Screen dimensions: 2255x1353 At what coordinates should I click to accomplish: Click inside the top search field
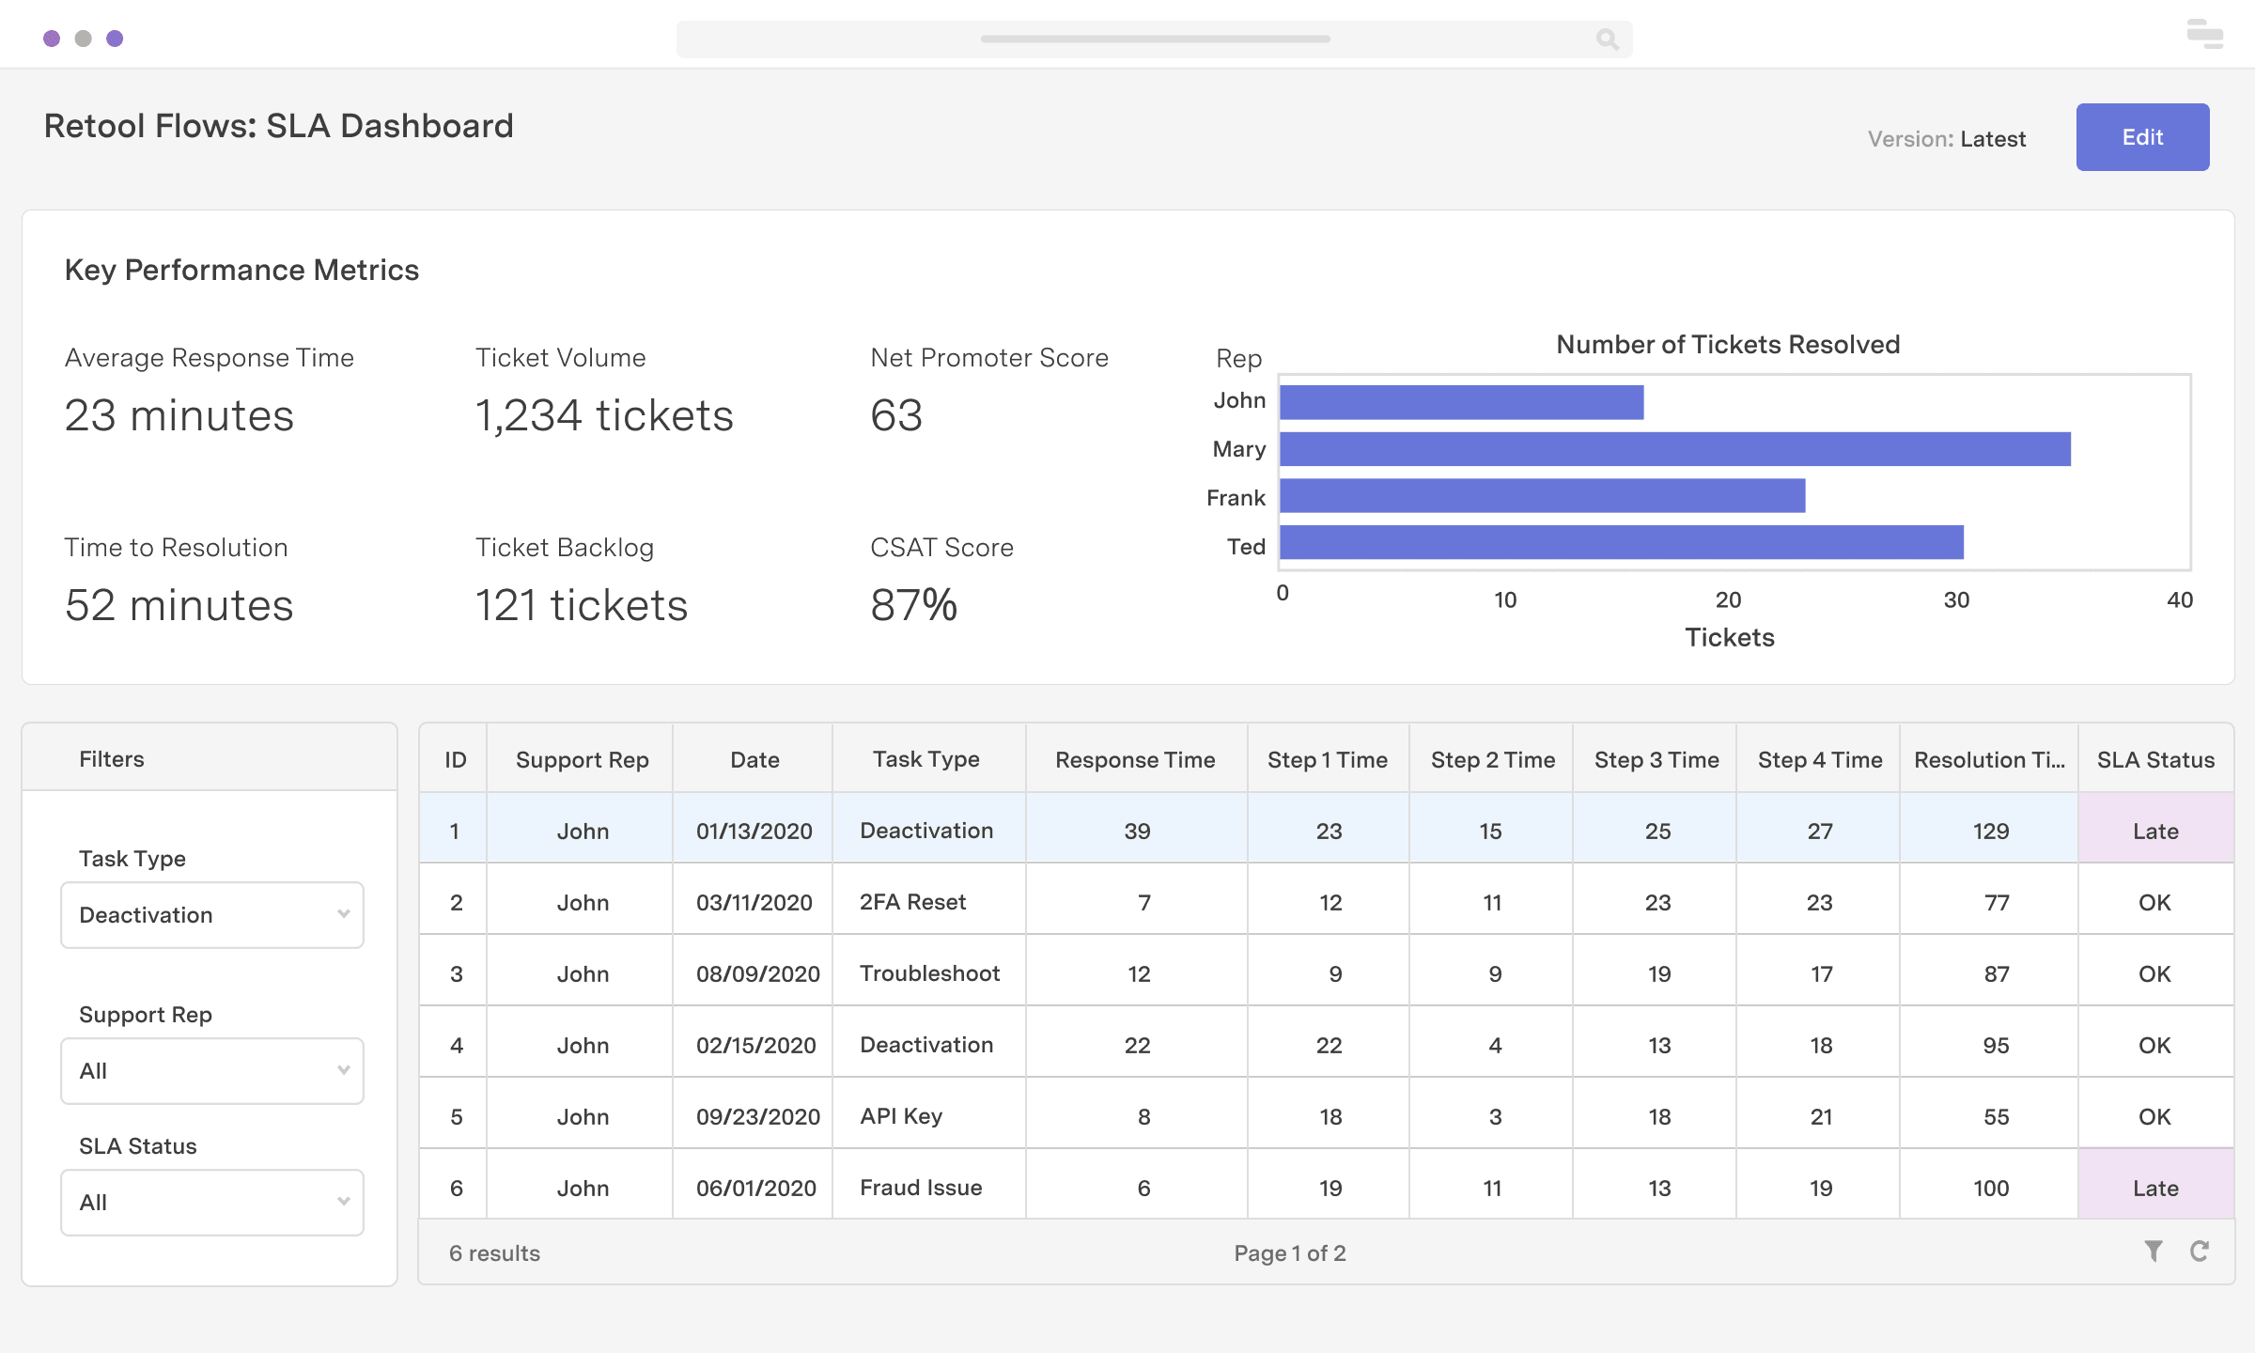coord(1156,38)
